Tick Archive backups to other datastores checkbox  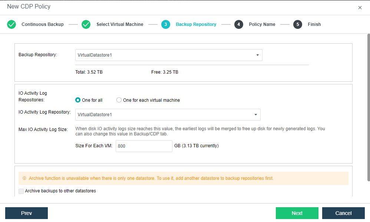coord(21,191)
